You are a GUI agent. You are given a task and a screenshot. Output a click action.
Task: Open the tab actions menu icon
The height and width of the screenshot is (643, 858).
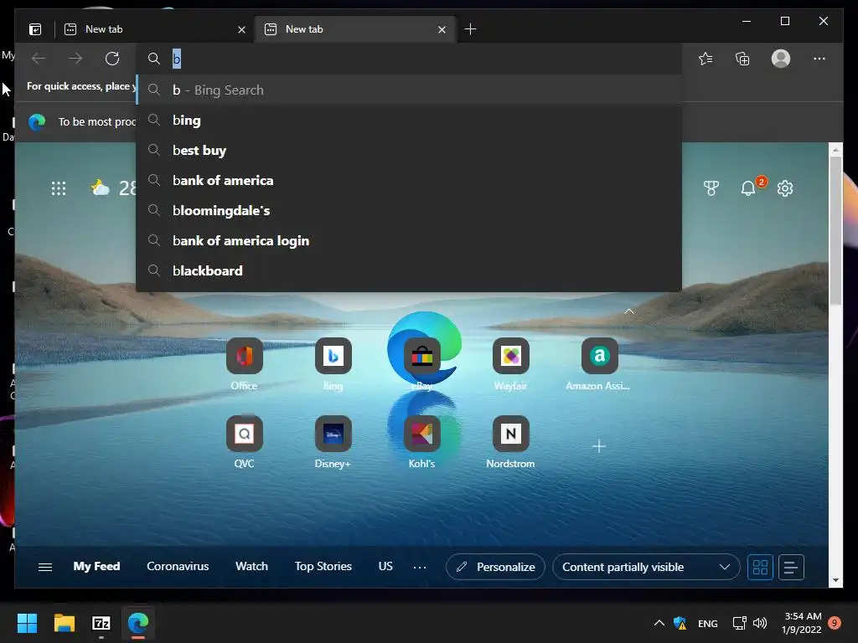click(x=35, y=29)
